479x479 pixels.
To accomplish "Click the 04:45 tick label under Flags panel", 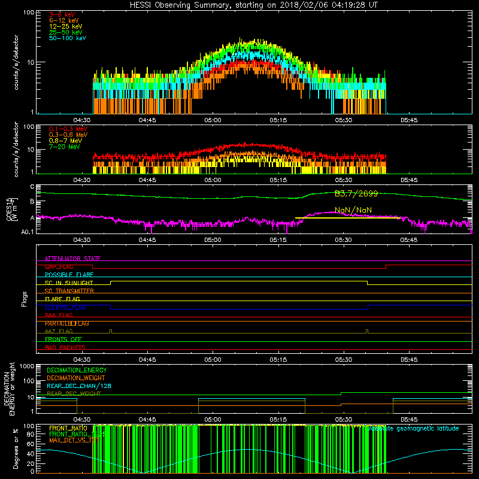I will [147, 360].
